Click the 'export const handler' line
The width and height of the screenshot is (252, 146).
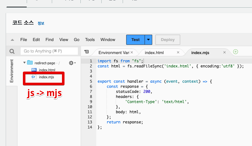(x=155, y=81)
